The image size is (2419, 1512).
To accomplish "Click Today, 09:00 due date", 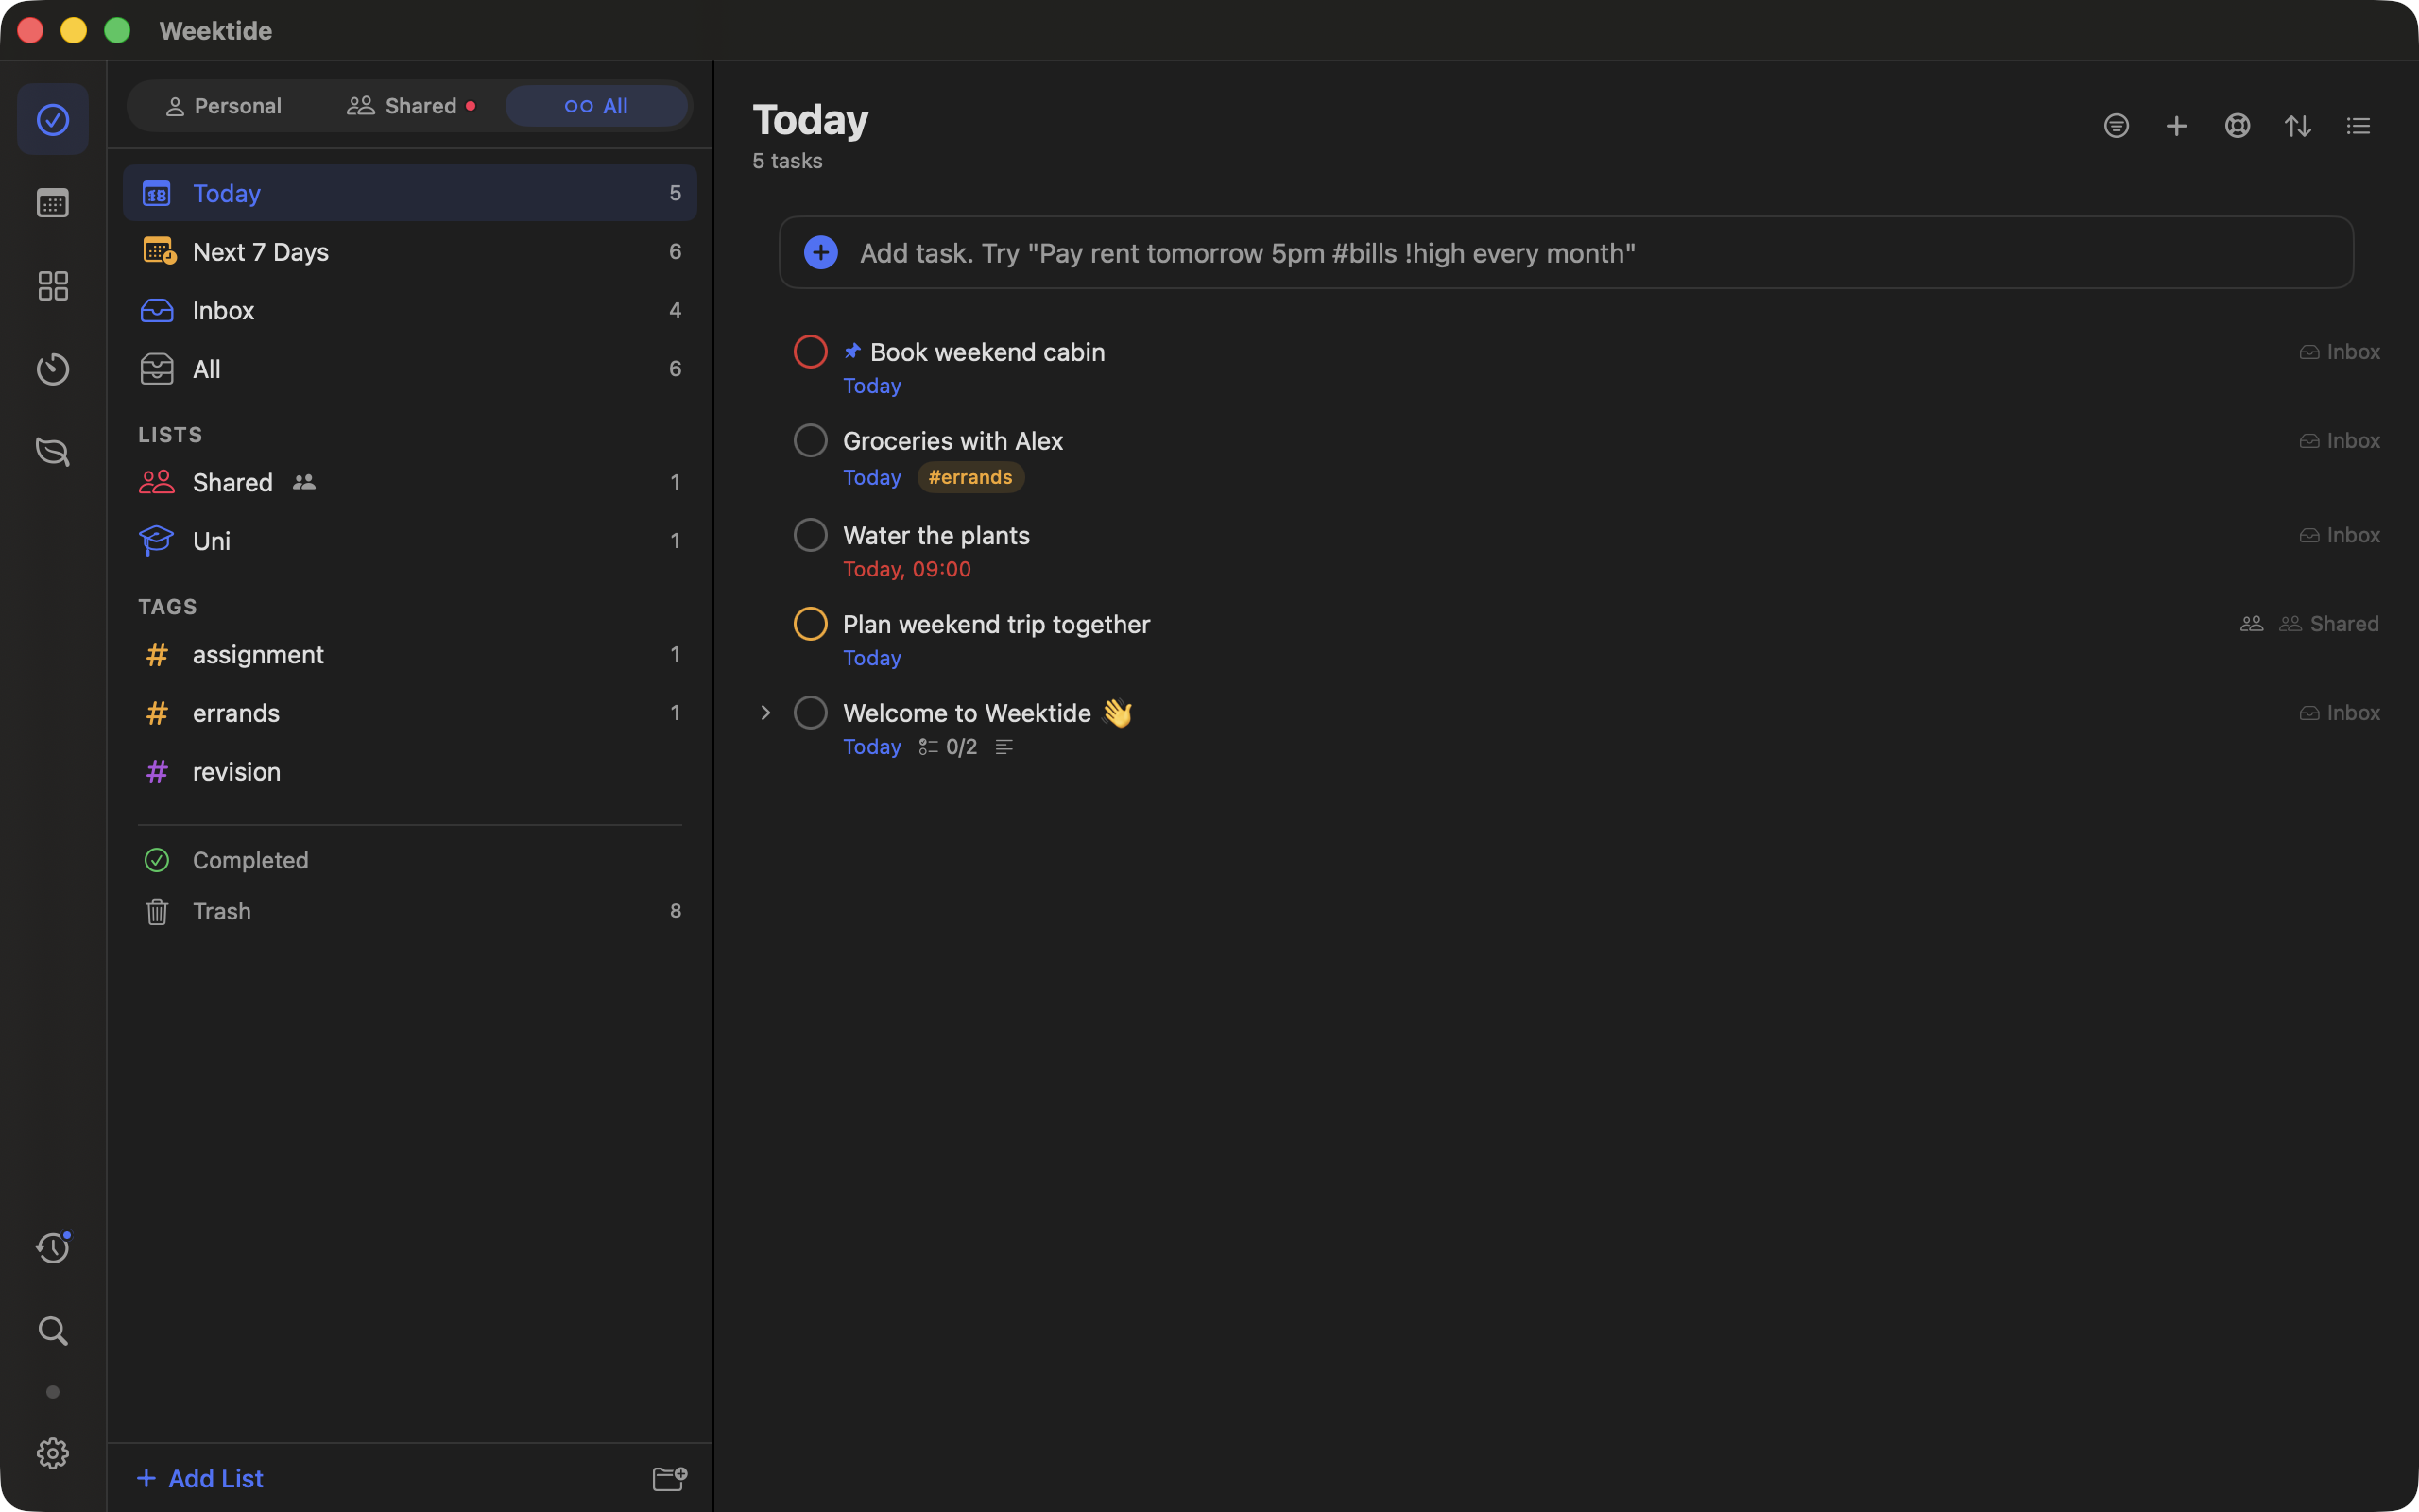I will tap(906, 569).
